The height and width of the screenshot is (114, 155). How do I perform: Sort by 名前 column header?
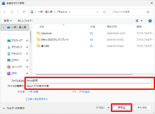coord(42,27)
